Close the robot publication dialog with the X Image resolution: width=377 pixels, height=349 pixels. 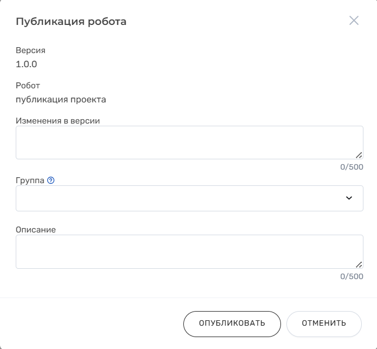[354, 21]
